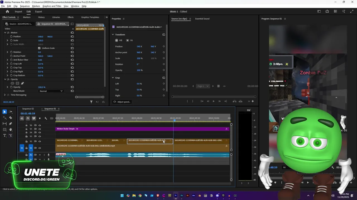Click the Fit button under Transform
The width and height of the screenshot is (357, 200).
[x=130, y=40]
